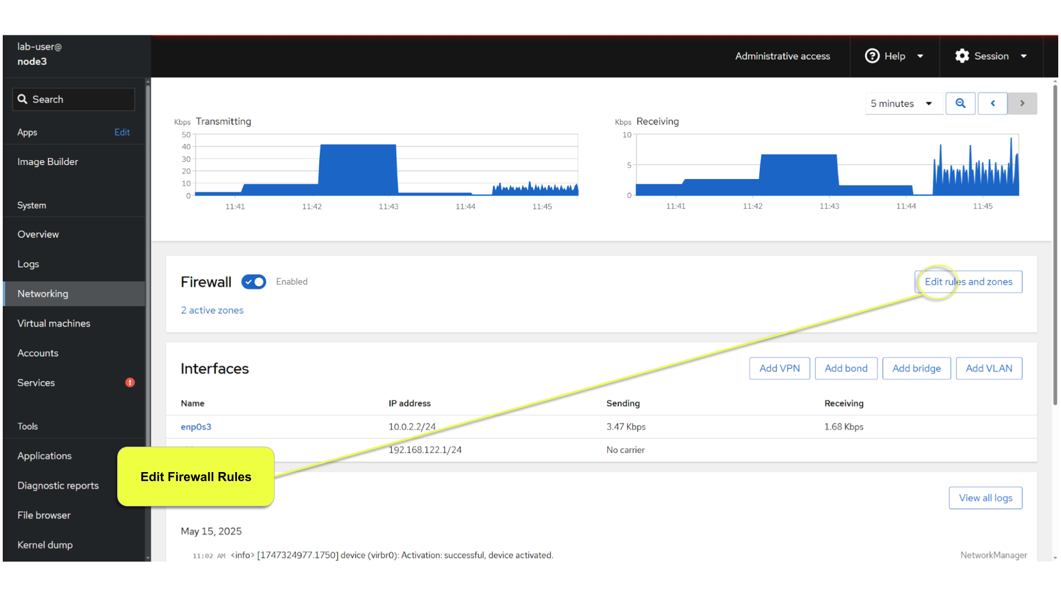Click Edit rules and zones button
Image resolution: width=1061 pixels, height=597 pixels.
(x=968, y=282)
